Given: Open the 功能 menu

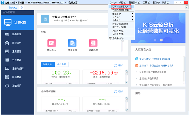Looking at the screenshot, I should pos(123,3).
